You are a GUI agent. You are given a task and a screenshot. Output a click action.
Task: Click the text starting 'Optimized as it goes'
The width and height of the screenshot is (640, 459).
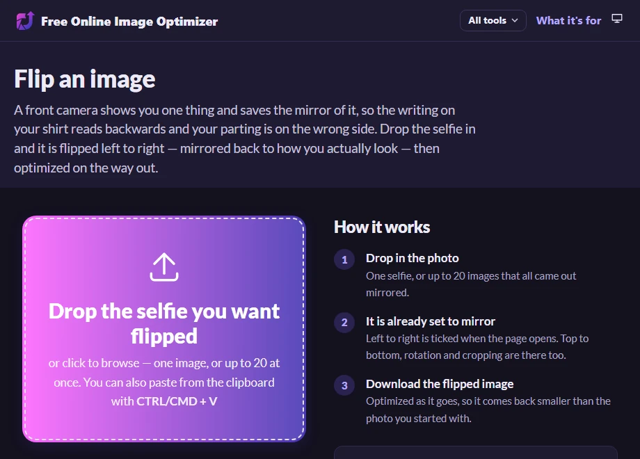click(488, 410)
